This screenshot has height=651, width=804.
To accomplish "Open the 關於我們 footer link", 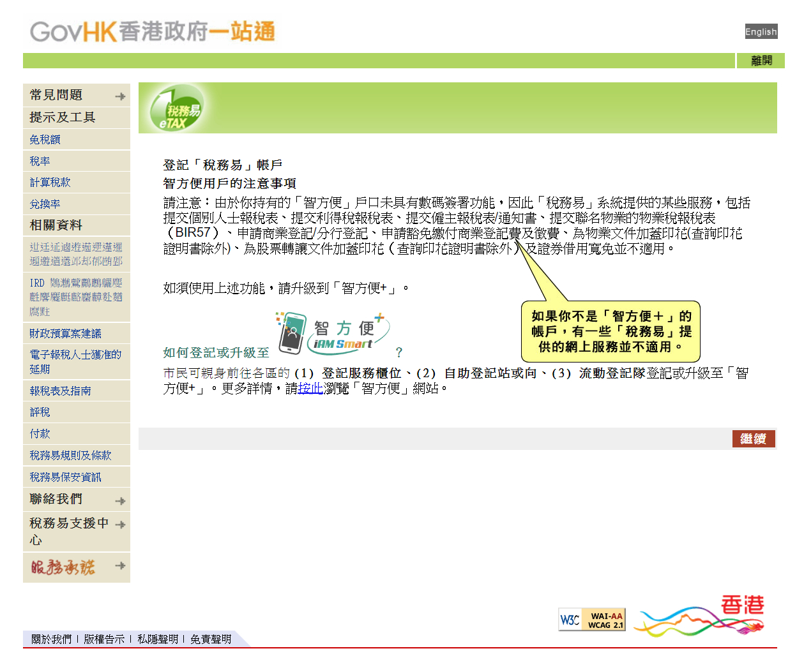I will pos(52,639).
